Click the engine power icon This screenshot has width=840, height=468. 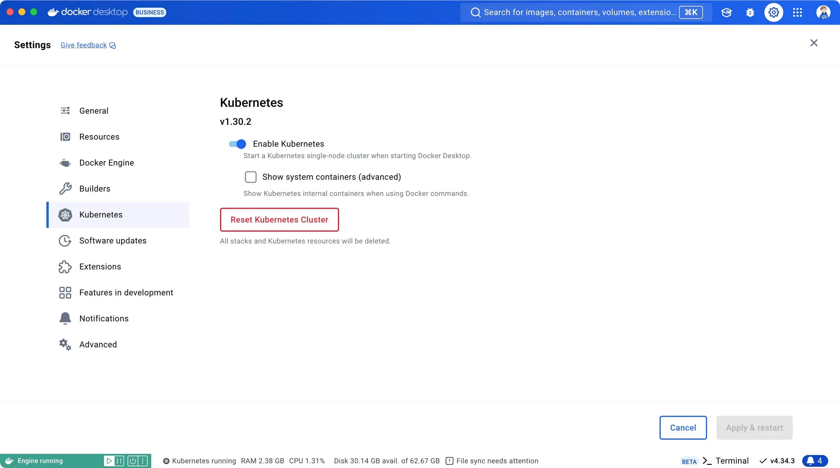tap(133, 461)
